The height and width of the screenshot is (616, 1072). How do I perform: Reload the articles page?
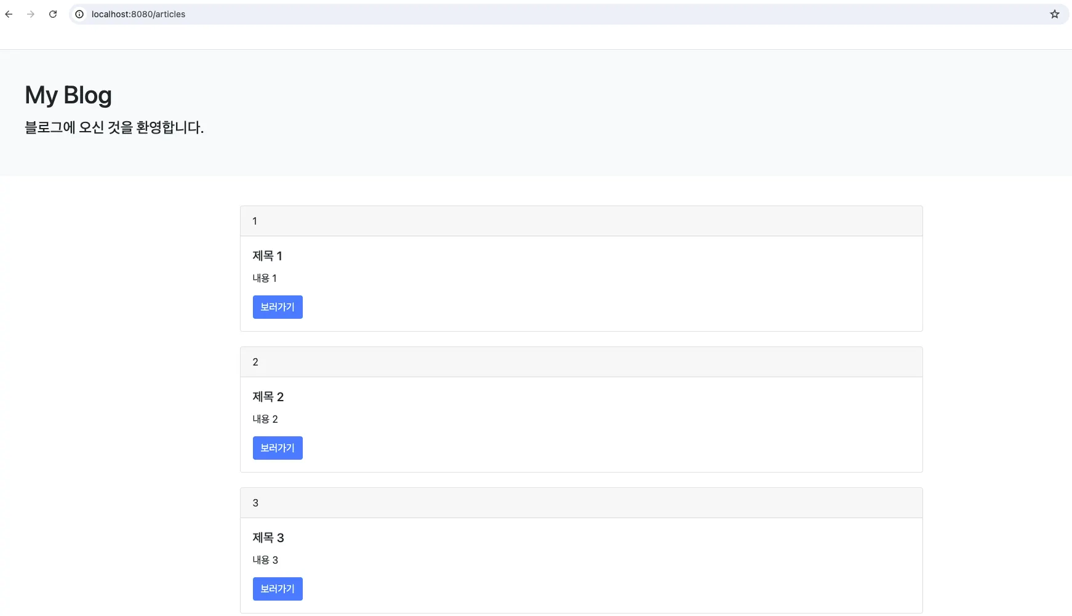(53, 14)
